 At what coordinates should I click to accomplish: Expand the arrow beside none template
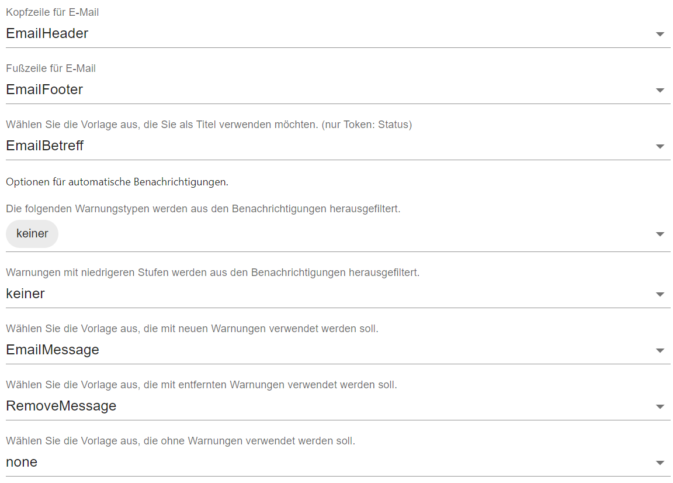[x=660, y=463]
